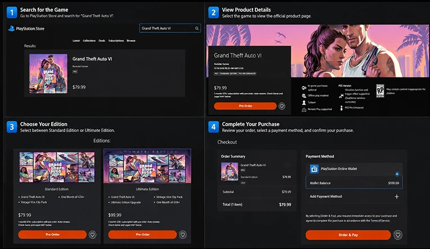Click the offline play enabled globe icon
Screen dimensions: 430x249
click(304, 96)
